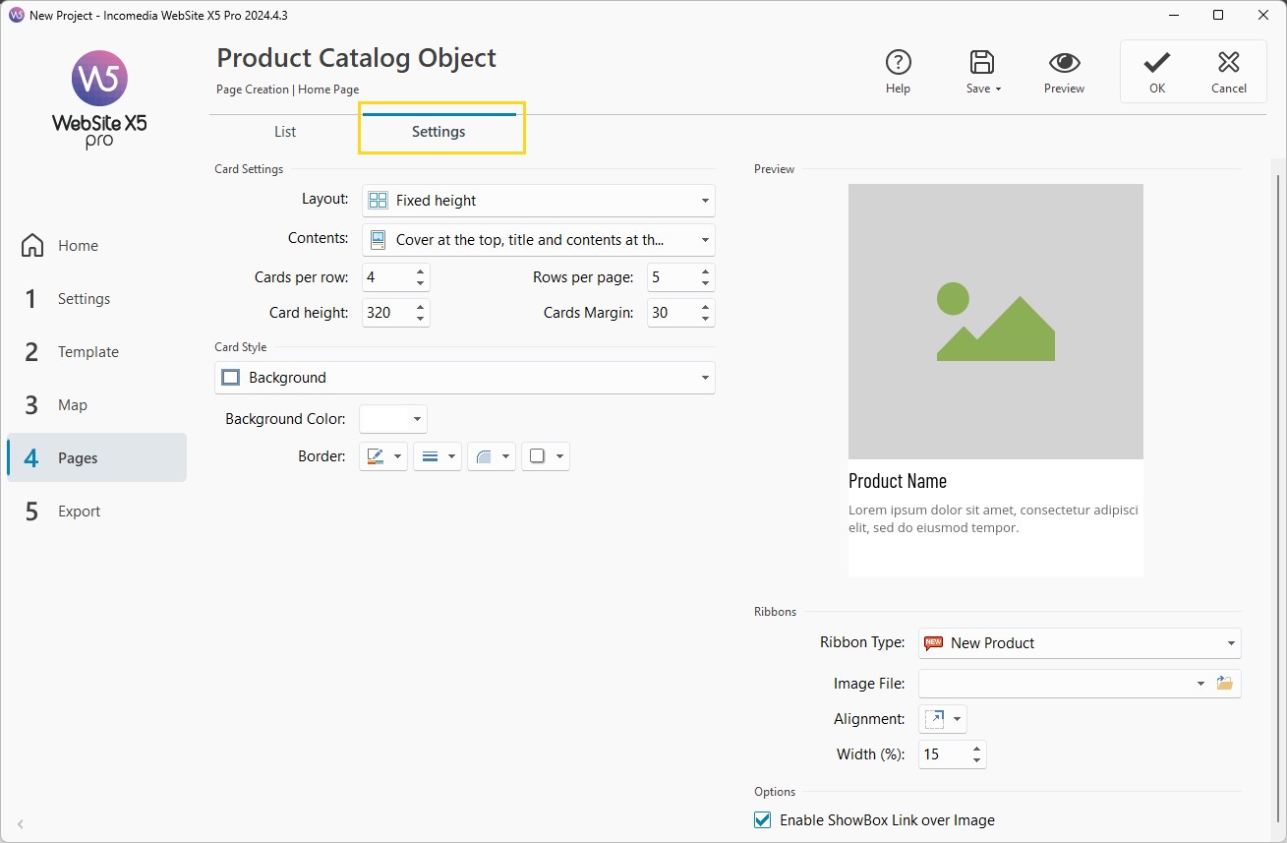Select the Settings tab
This screenshot has height=843, width=1287.
pos(439,132)
